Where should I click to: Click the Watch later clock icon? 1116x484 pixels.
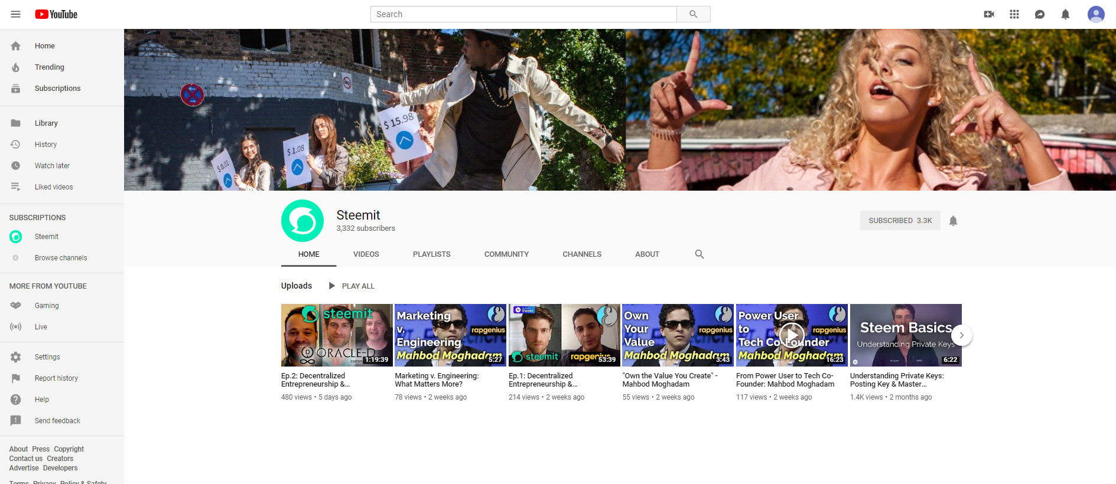16,166
